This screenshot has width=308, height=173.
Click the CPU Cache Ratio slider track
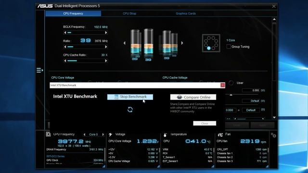coord(86,61)
